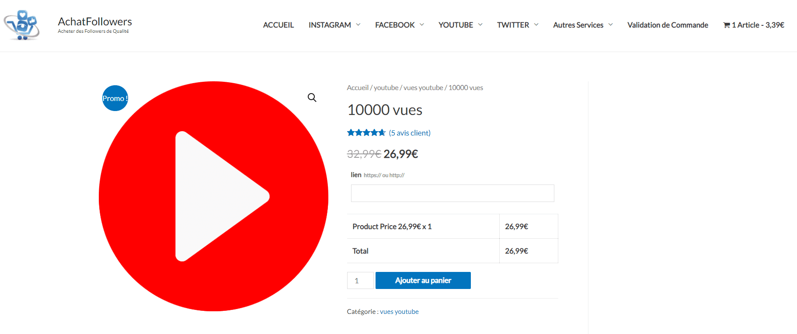797x334 pixels.
Task: Click the five-star rating icons
Action: point(366,132)
